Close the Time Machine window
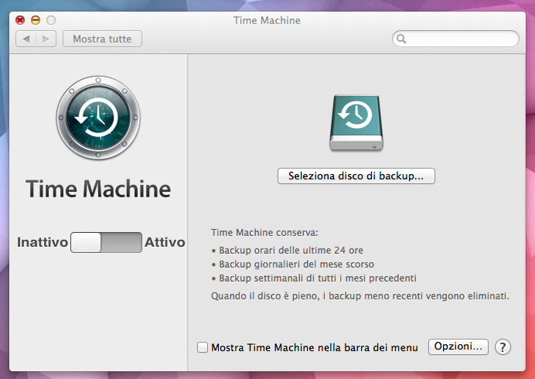 20,20
